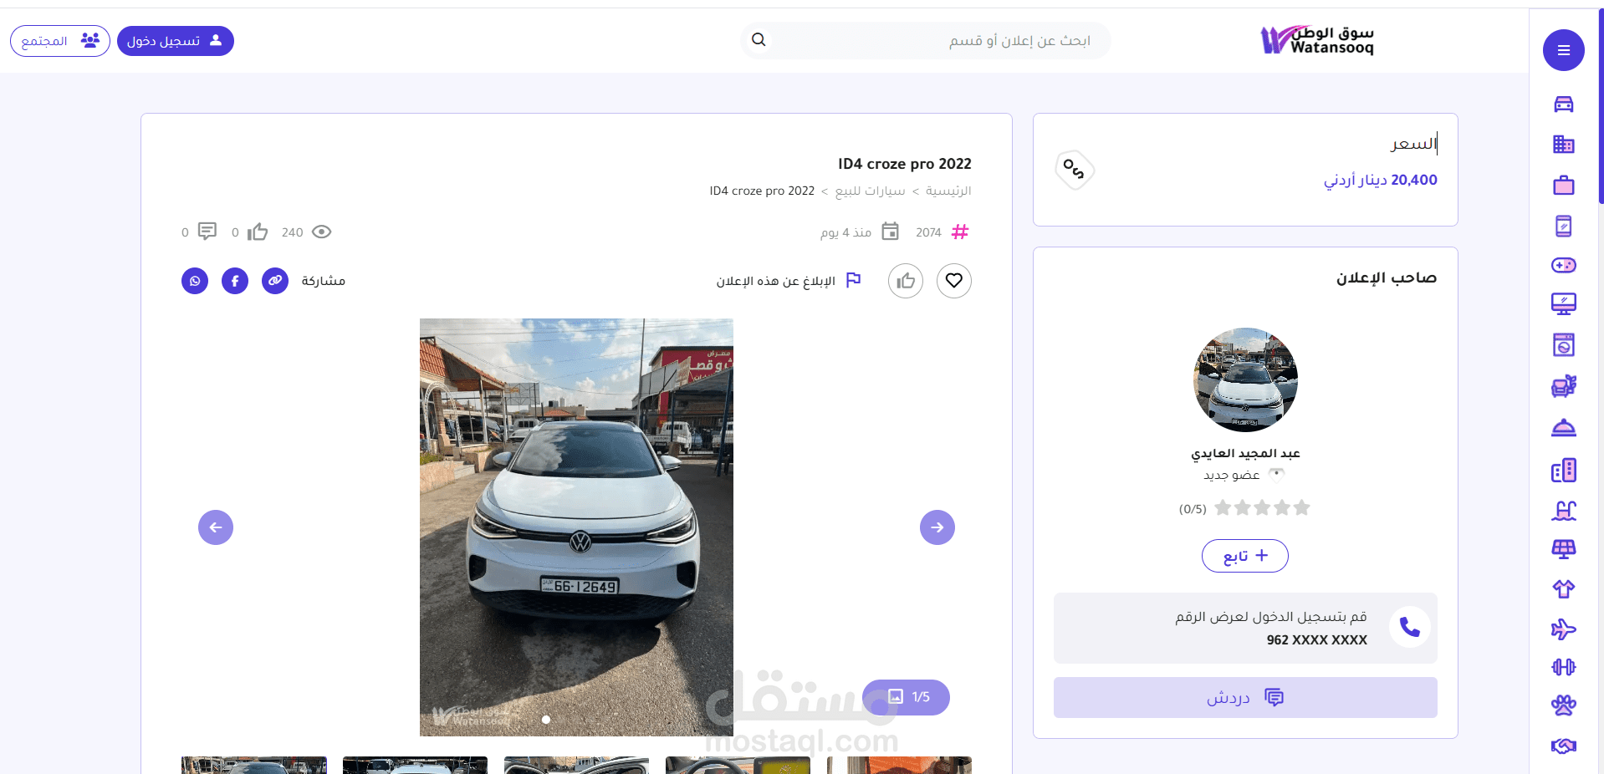
Task: Report this ad via الإبلاغ عن هذه الإعلان
Action: (x=788, y=281)
